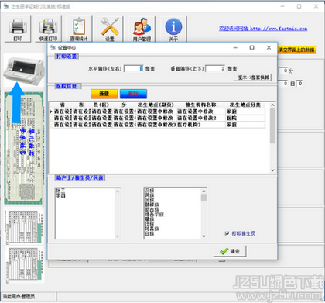Click the 确定 button with green check
The image size is (325, 303).
230,251
